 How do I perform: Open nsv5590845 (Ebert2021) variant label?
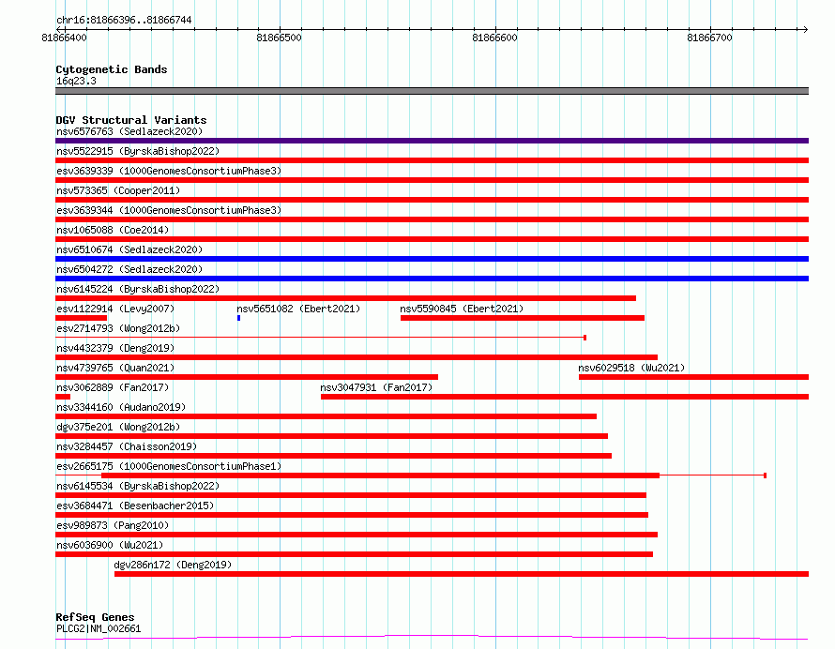pyautogui.click(x=462, y=309)
